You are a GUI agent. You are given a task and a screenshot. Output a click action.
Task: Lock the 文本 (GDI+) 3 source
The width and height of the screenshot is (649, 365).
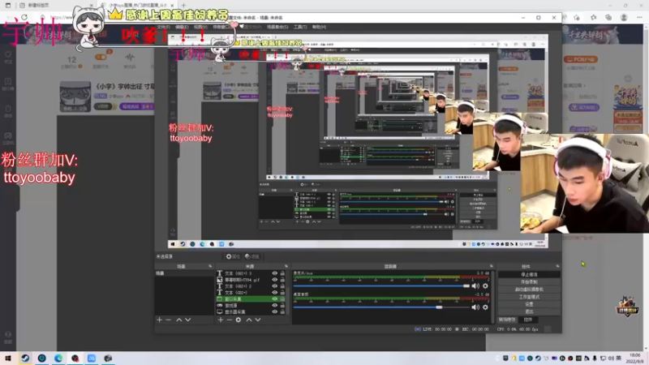pos(282,273)
